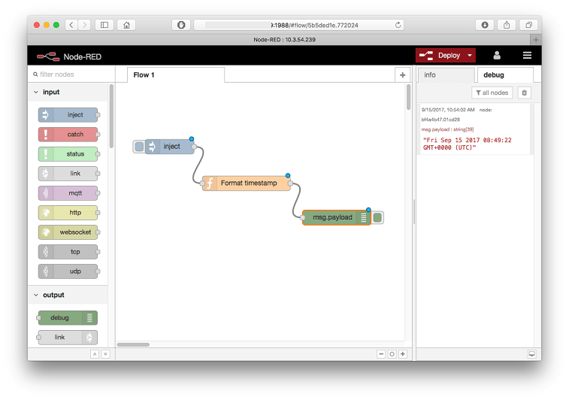This screenshot has height=400, width=569.
Task: Select the input link node in palette
Action: [68, 174]
